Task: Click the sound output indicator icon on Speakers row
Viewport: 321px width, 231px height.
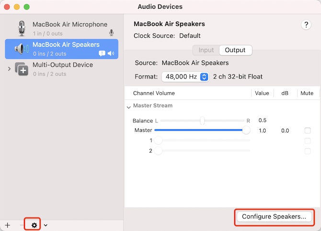Action: 111,54
